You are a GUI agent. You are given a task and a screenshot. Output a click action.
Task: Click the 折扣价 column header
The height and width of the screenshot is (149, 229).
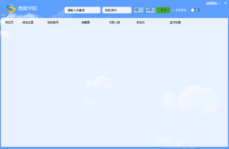[140, 23]
